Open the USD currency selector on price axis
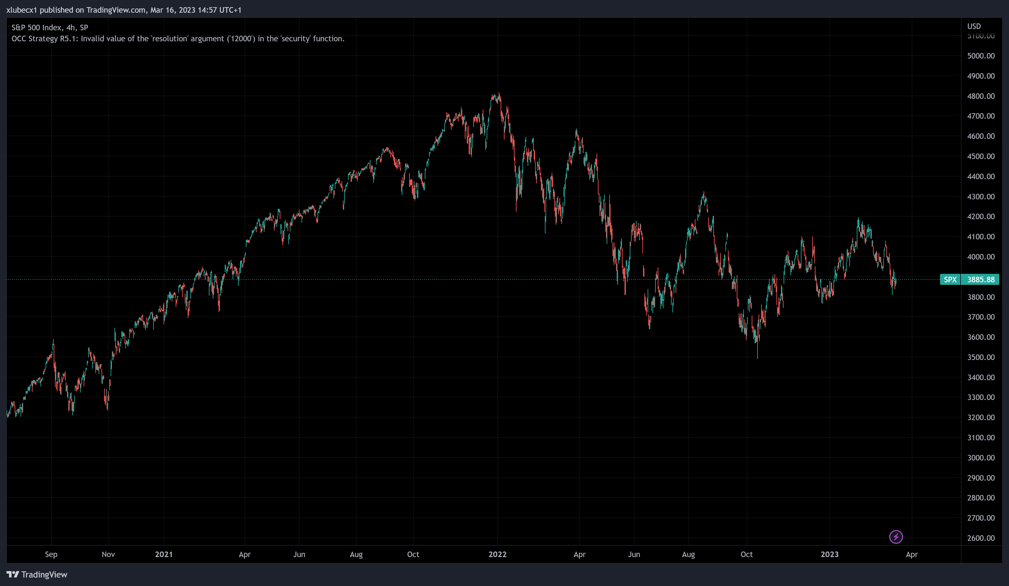This screenshot has height=586, width=1009. [x=974, y=26]
